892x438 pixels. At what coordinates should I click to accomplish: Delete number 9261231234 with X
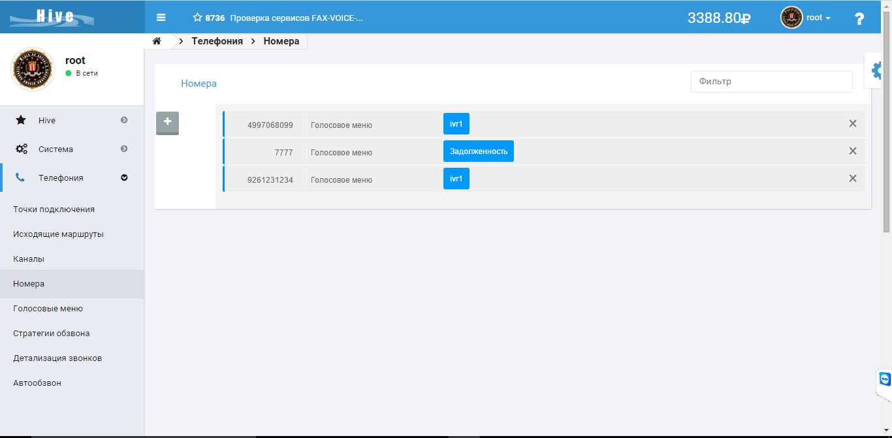coord(852,178)
